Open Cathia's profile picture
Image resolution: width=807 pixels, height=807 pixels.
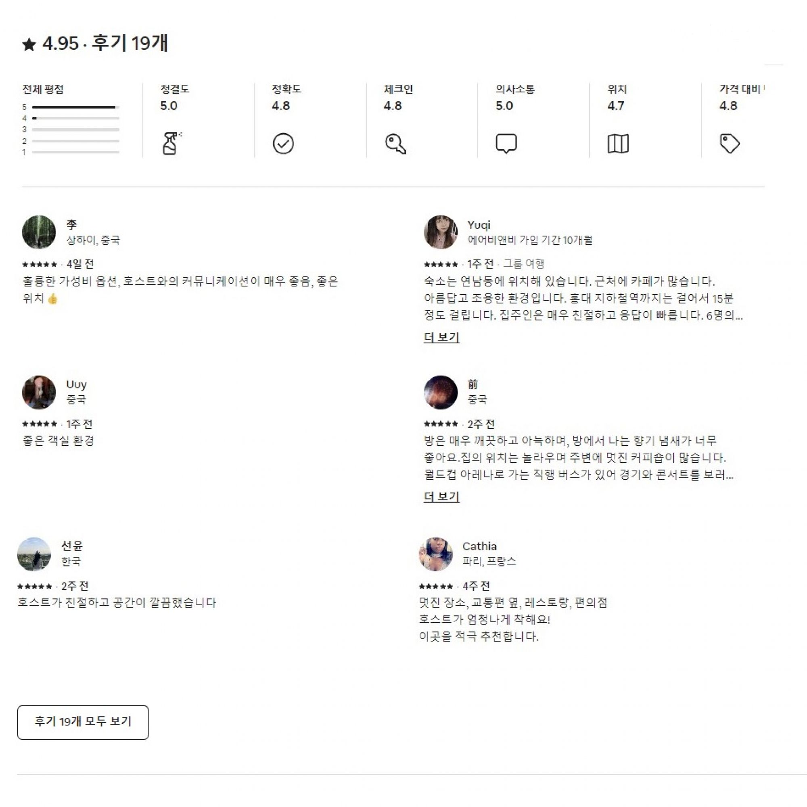pyautogui.click(x=436, y=554)
